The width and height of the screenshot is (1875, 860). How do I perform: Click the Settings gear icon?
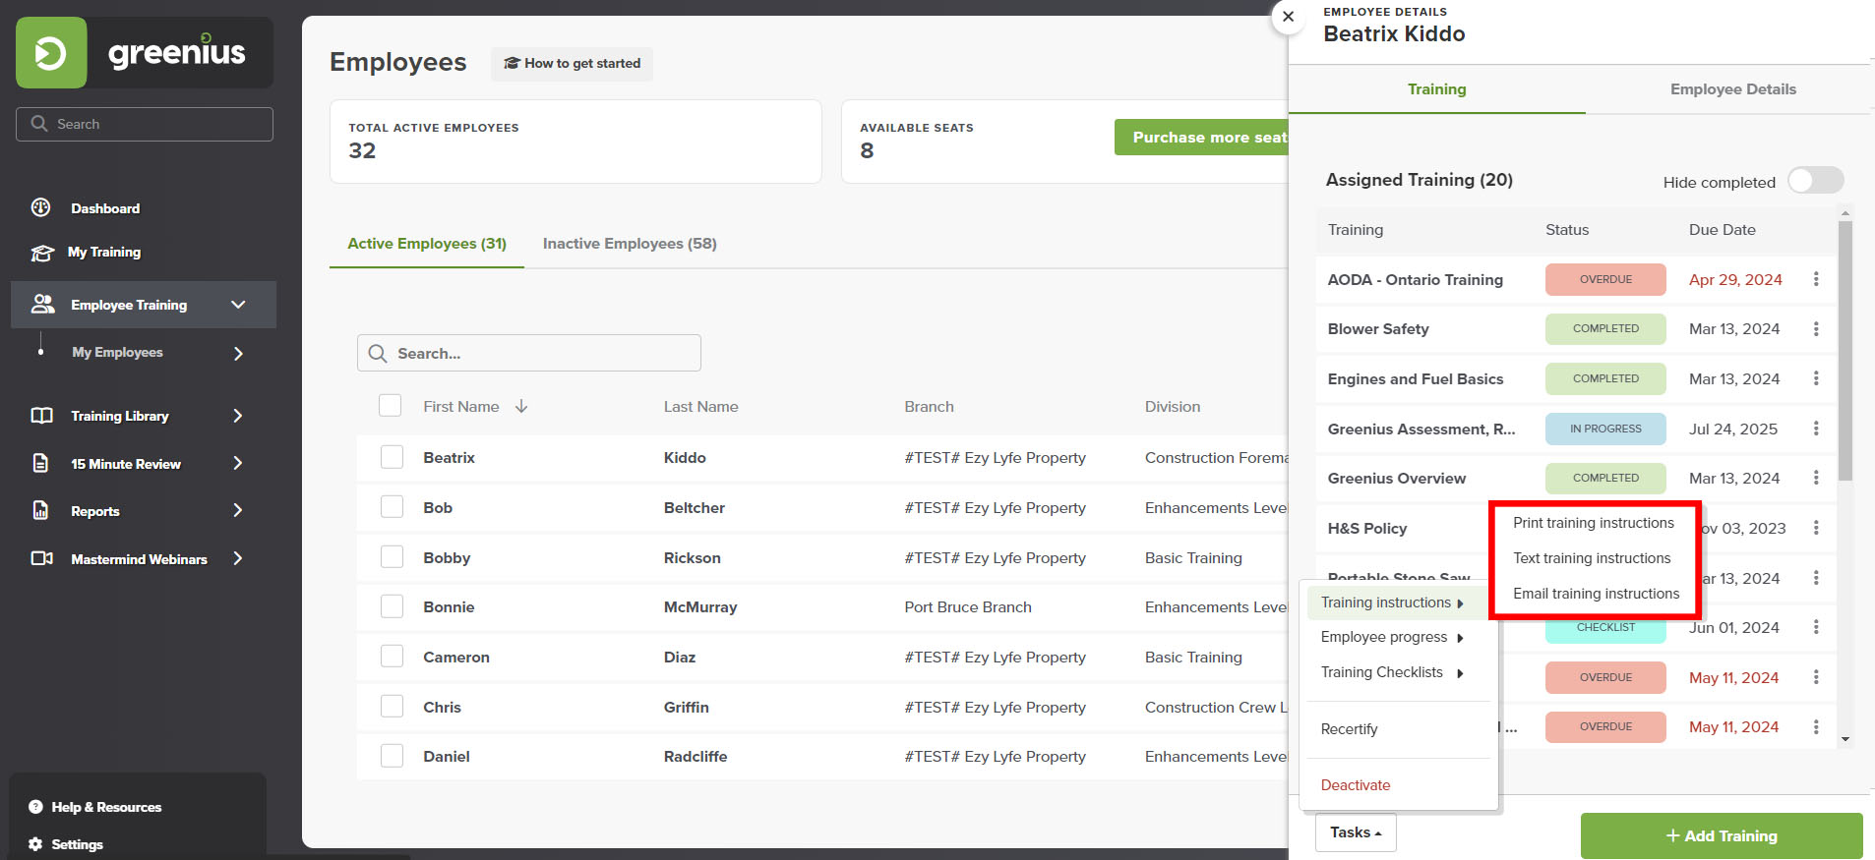pos(35,844)
